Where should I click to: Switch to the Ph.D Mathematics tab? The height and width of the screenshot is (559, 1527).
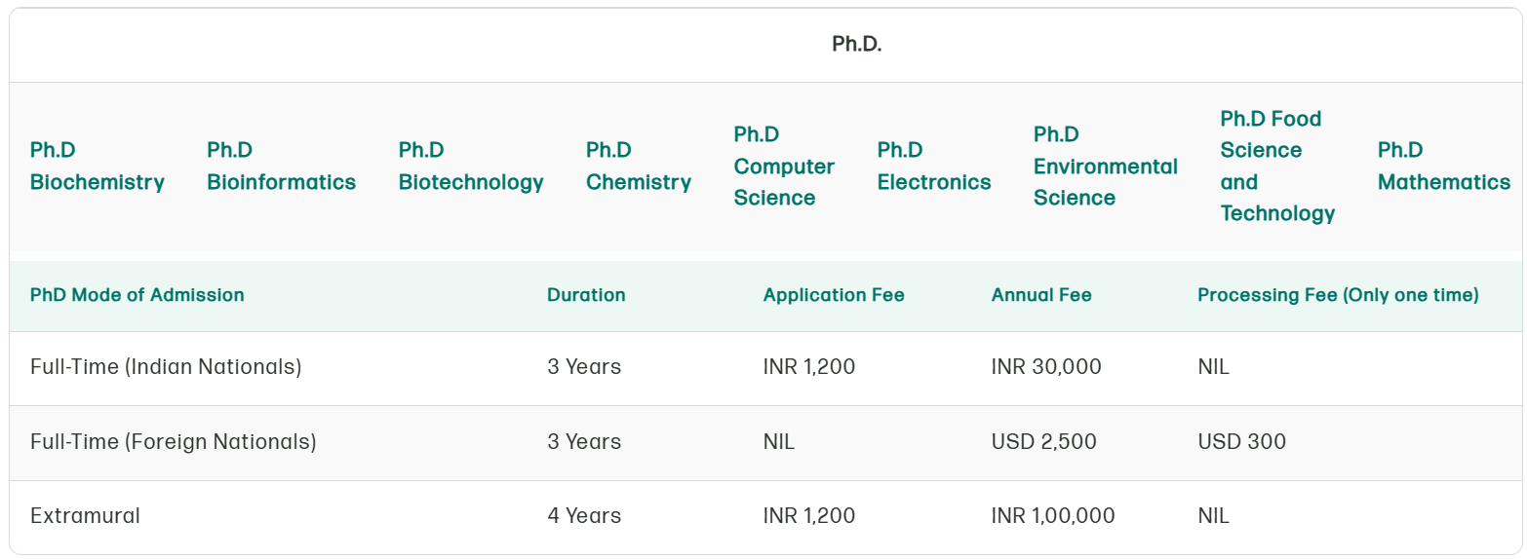point(1444,167)
